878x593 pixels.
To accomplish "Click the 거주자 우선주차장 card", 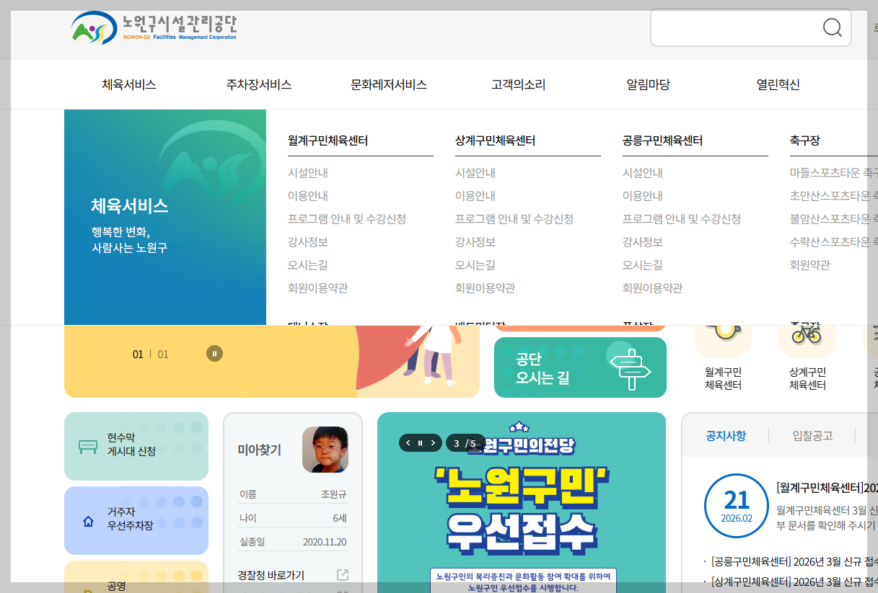I will (x=136, y=520).
